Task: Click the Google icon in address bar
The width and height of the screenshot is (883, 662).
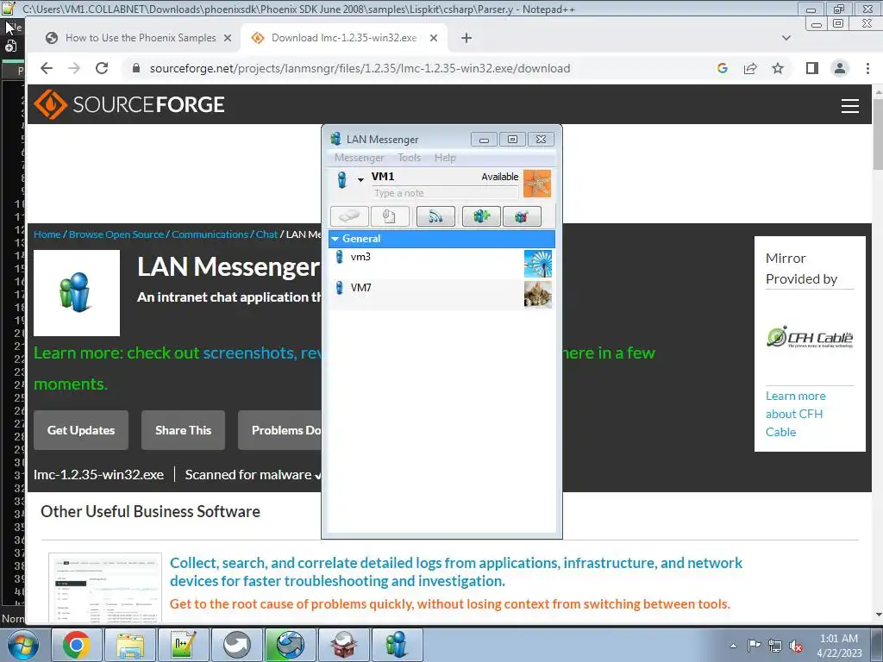Action: 723,68
